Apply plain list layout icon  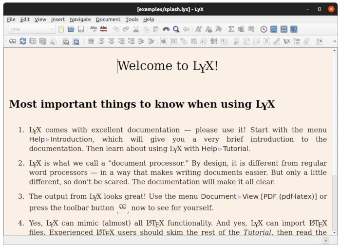[x=121, y=41]
